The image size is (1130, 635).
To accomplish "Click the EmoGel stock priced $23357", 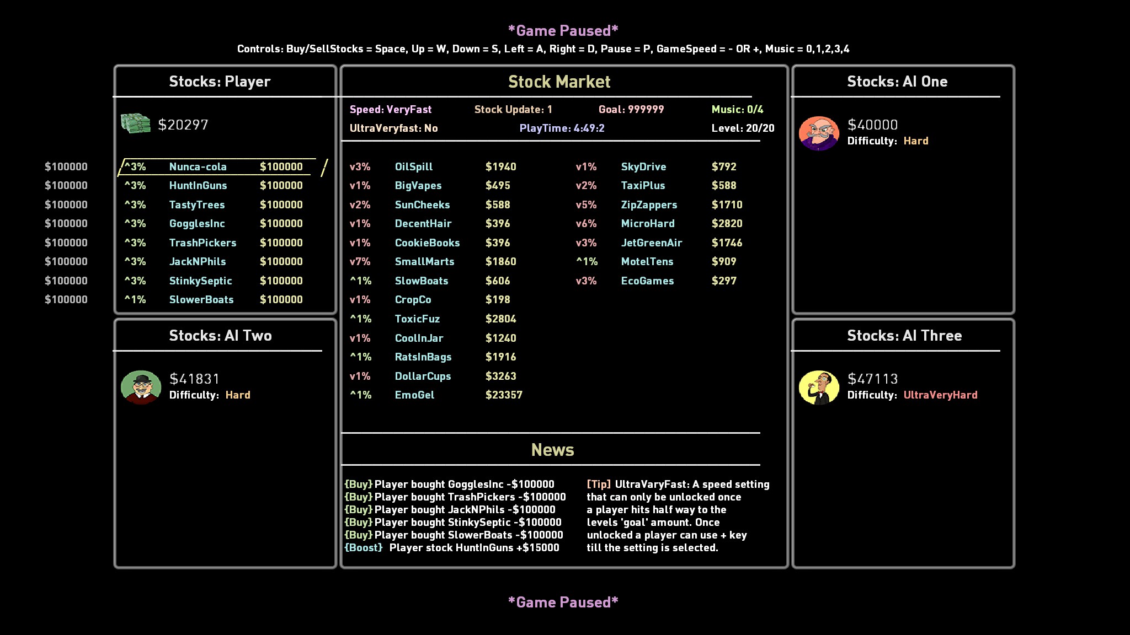I will point(414,395).
